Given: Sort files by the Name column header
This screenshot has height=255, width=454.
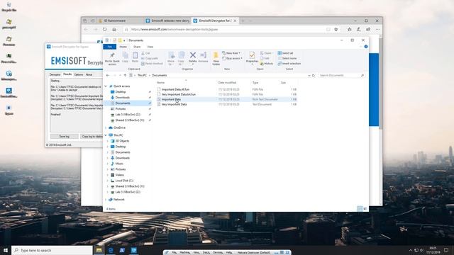Looking at the screenshot, I should click(186, 83).
